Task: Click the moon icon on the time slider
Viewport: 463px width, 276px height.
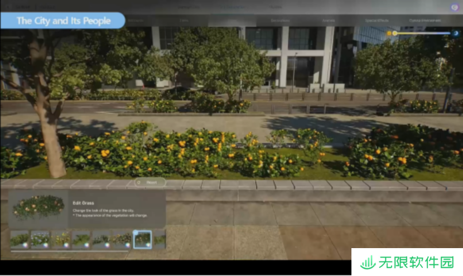Action: click(456, 33)
